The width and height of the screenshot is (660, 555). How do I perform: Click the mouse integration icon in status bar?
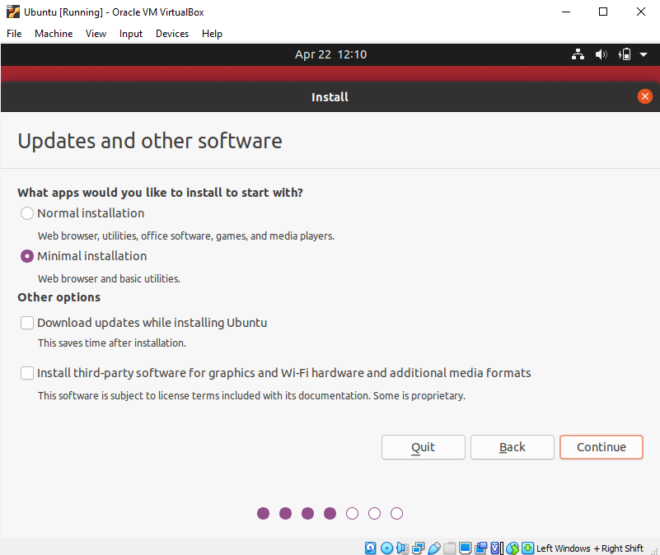coord(513,548)
